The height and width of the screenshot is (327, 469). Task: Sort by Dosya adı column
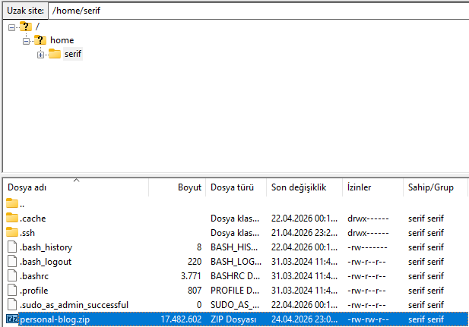[76, 187]
